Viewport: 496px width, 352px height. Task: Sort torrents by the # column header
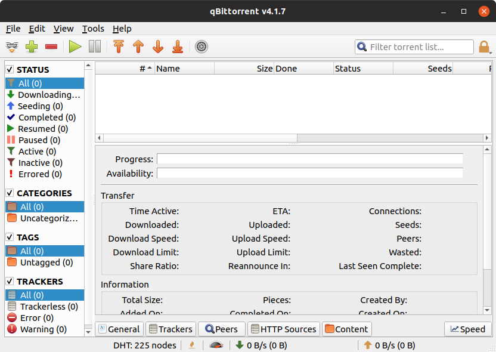point(125,69)
